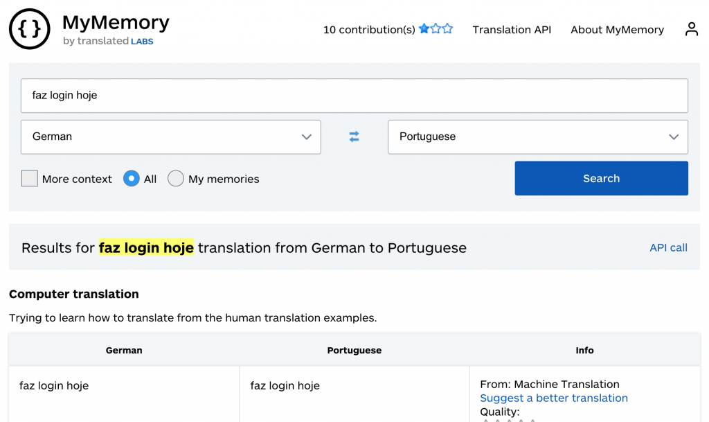Open Translation API in the top navigation
The height and width of the screenshot is (422, 709).
(x=512, y=30)
